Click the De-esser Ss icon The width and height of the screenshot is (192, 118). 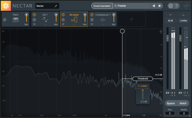(x=74, y=20)
